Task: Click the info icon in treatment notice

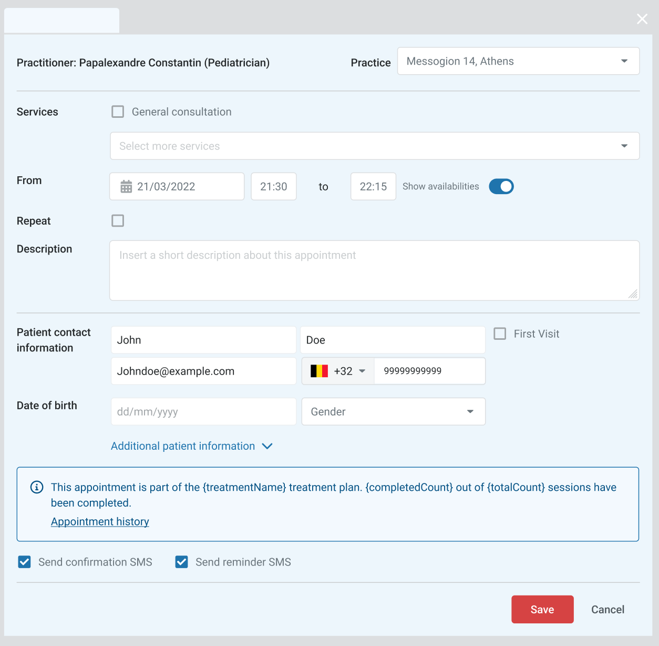Action: click(37, 487)
